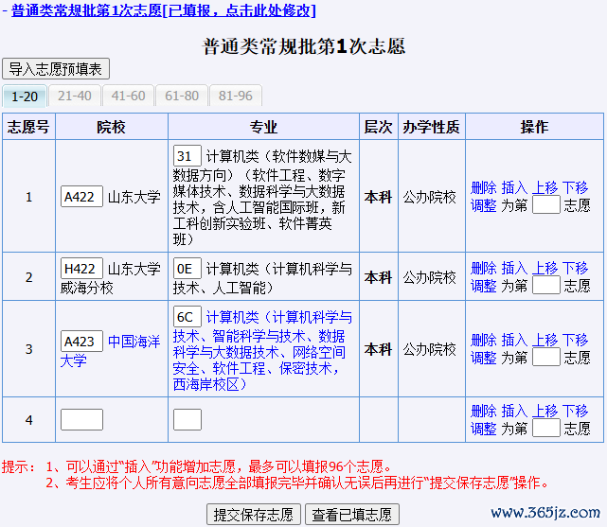This screenshot has width=607, height=527.
Task: Click the 办学性质 column header
Action: coord(431,127)
